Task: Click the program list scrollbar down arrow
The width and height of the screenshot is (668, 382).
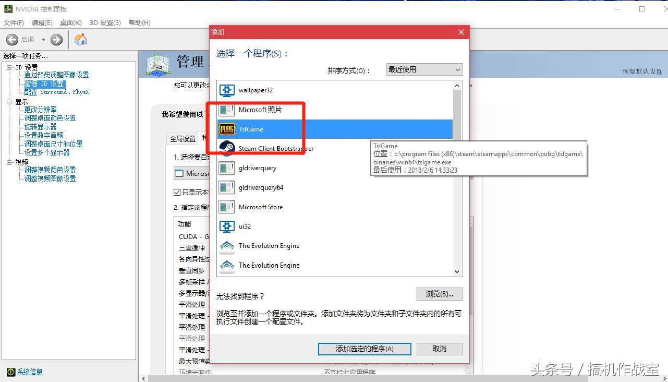Action: coord(457,271)
